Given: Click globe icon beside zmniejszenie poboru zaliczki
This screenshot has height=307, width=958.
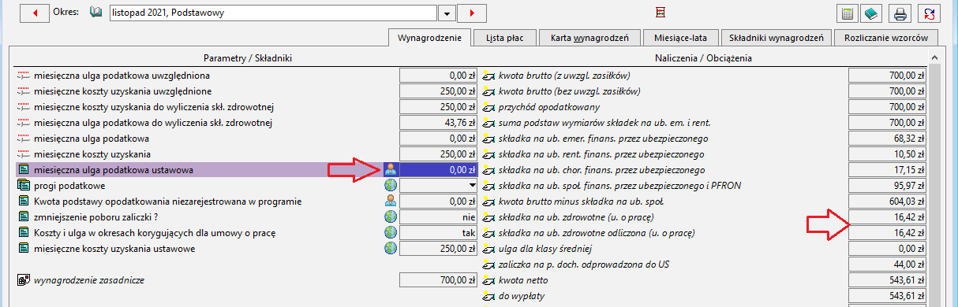Looking at the screenshot, I should pos(389,216).
